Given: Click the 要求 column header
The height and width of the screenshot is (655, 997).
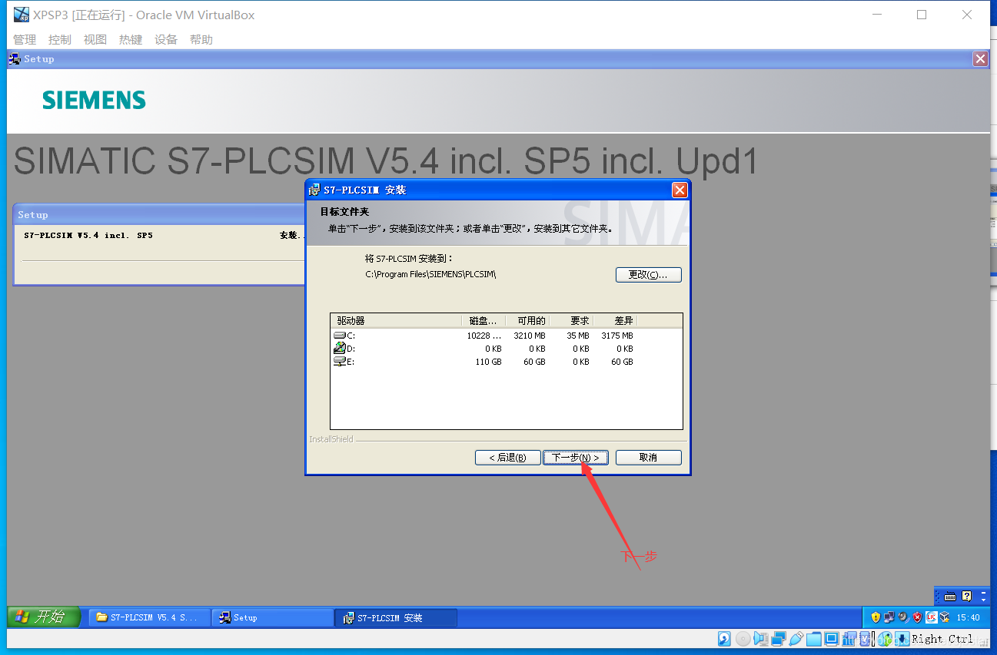Looking at the screenshot, I should (x=571, y=321).
